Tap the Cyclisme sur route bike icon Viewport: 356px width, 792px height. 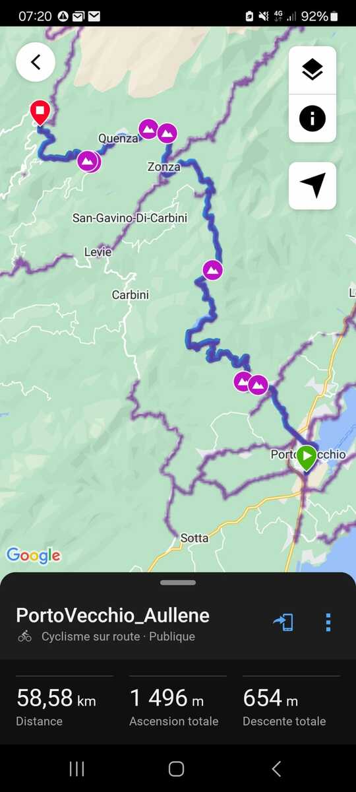(25, 636)
